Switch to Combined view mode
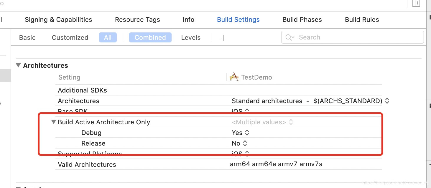The height and width of the screenshot is (188, 431). click(150, 37)
